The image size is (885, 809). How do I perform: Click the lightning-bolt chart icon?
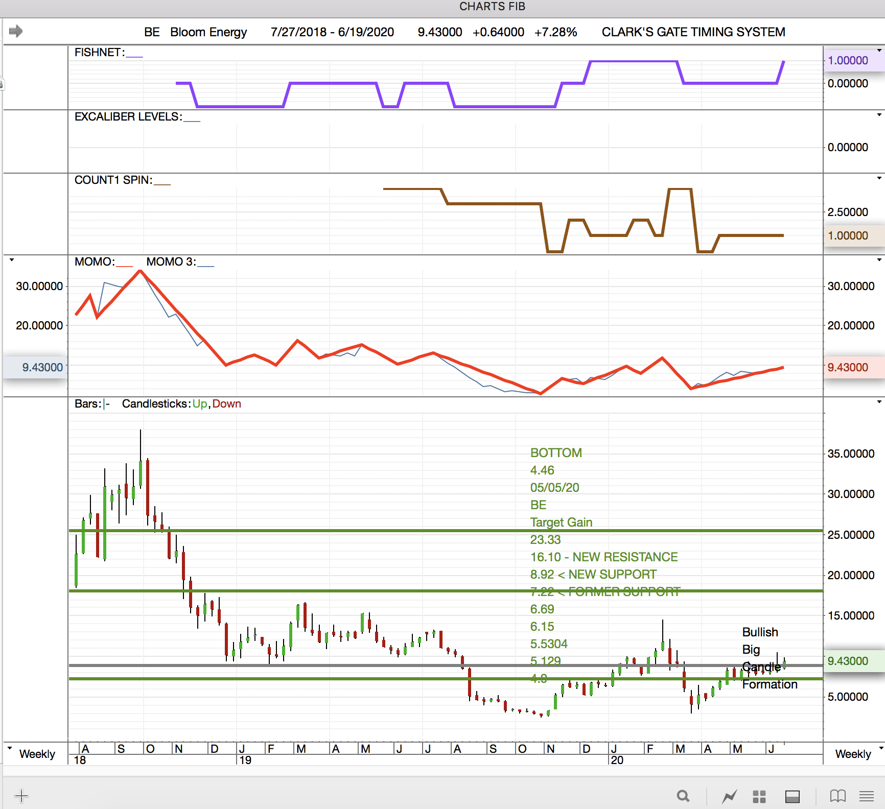729,796
